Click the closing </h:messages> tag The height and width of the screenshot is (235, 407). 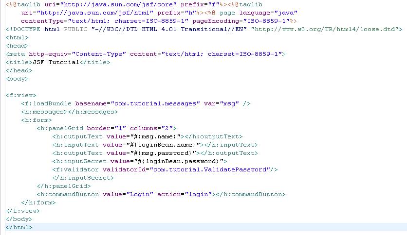click(93, 112)
